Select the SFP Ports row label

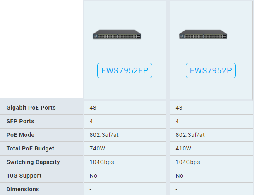point(20,121)
